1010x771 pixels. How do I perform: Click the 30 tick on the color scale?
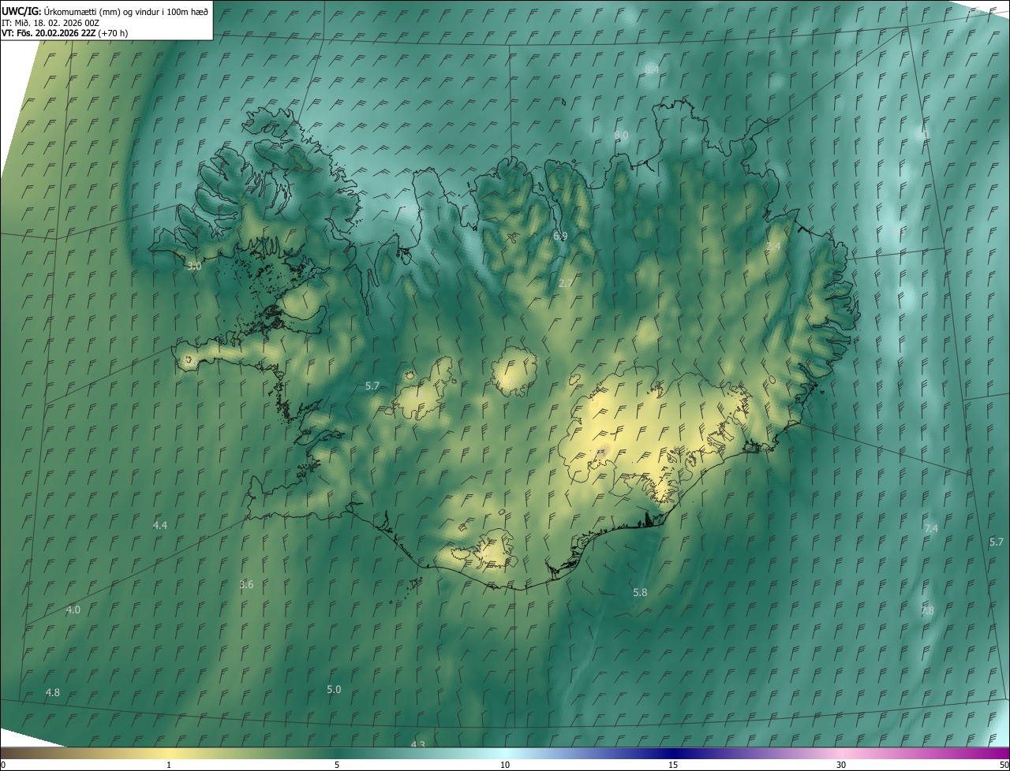click(x=841, y=765)
